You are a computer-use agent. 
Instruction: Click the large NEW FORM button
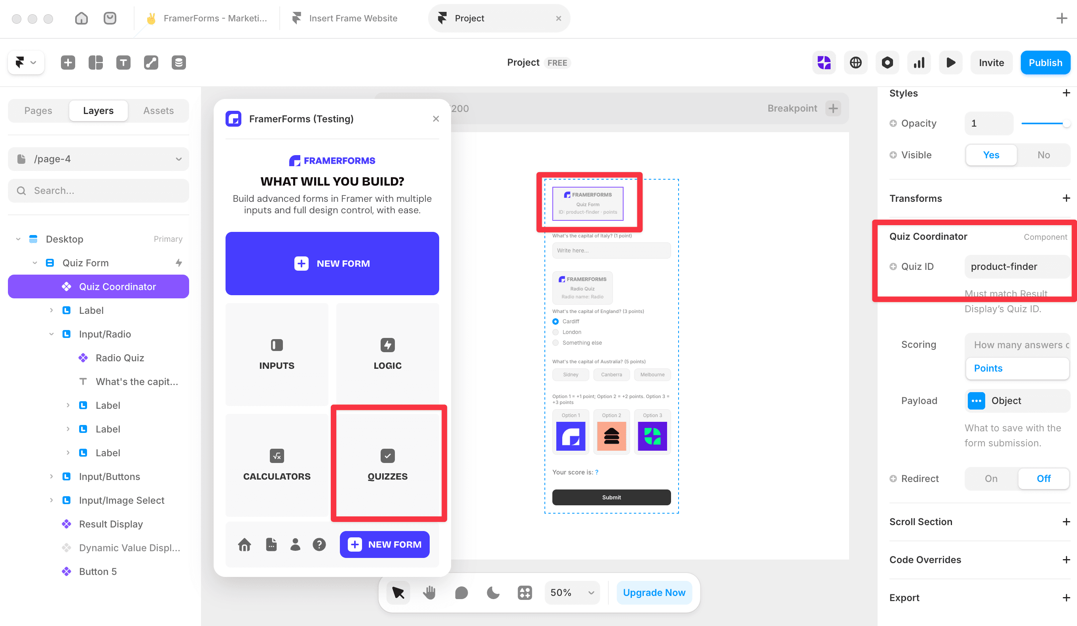click(332, 263)
